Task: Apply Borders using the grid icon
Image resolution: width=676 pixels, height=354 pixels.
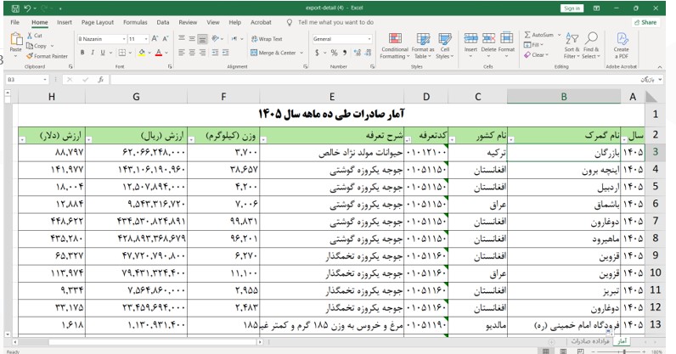Action: [x=122, y=53]
